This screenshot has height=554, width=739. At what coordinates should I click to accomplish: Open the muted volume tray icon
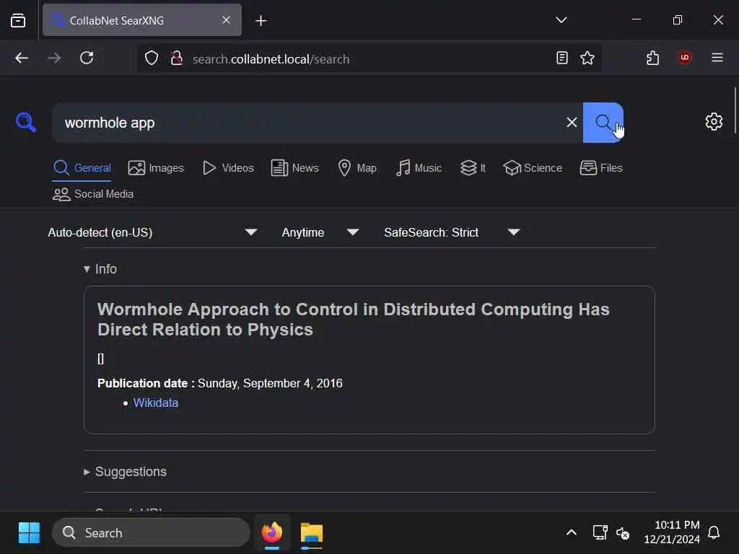pos(623,533)
